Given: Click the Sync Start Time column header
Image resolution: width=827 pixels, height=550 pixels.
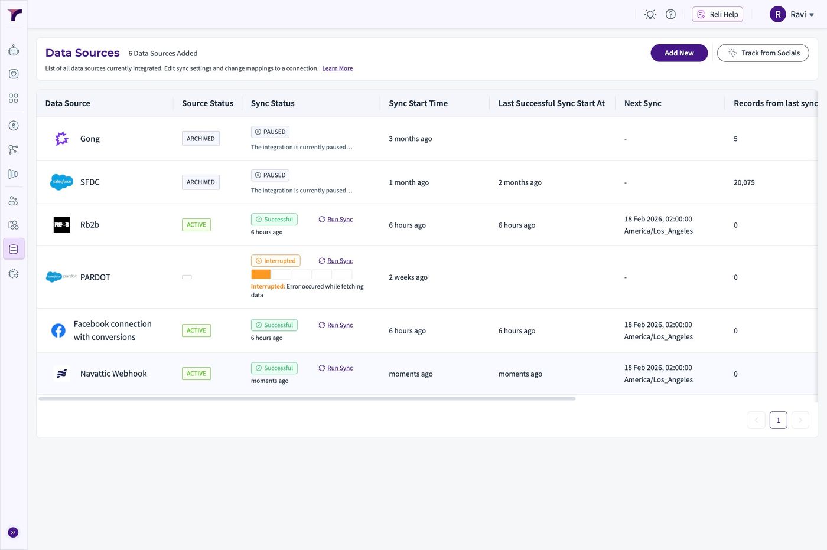Looking at the screenshot, I should [418, 103].
